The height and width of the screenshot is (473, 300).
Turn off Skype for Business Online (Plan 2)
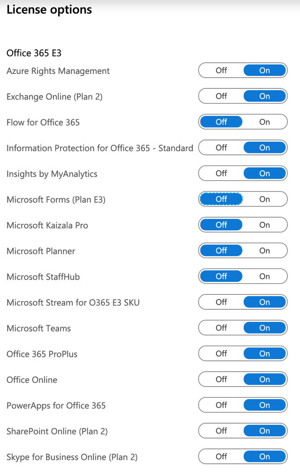click(221, 457)
